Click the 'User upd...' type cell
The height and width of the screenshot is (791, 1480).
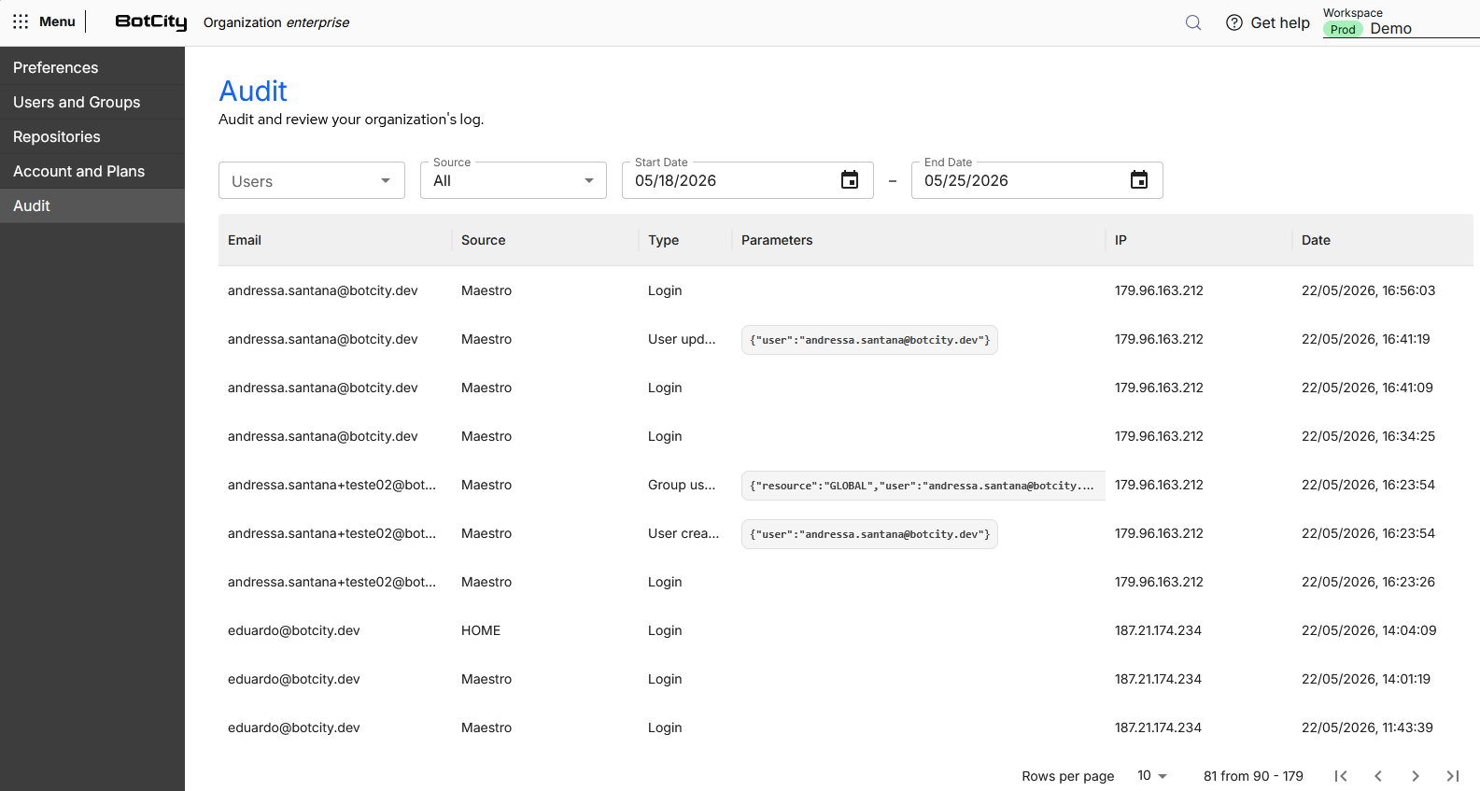coord(682,339)
